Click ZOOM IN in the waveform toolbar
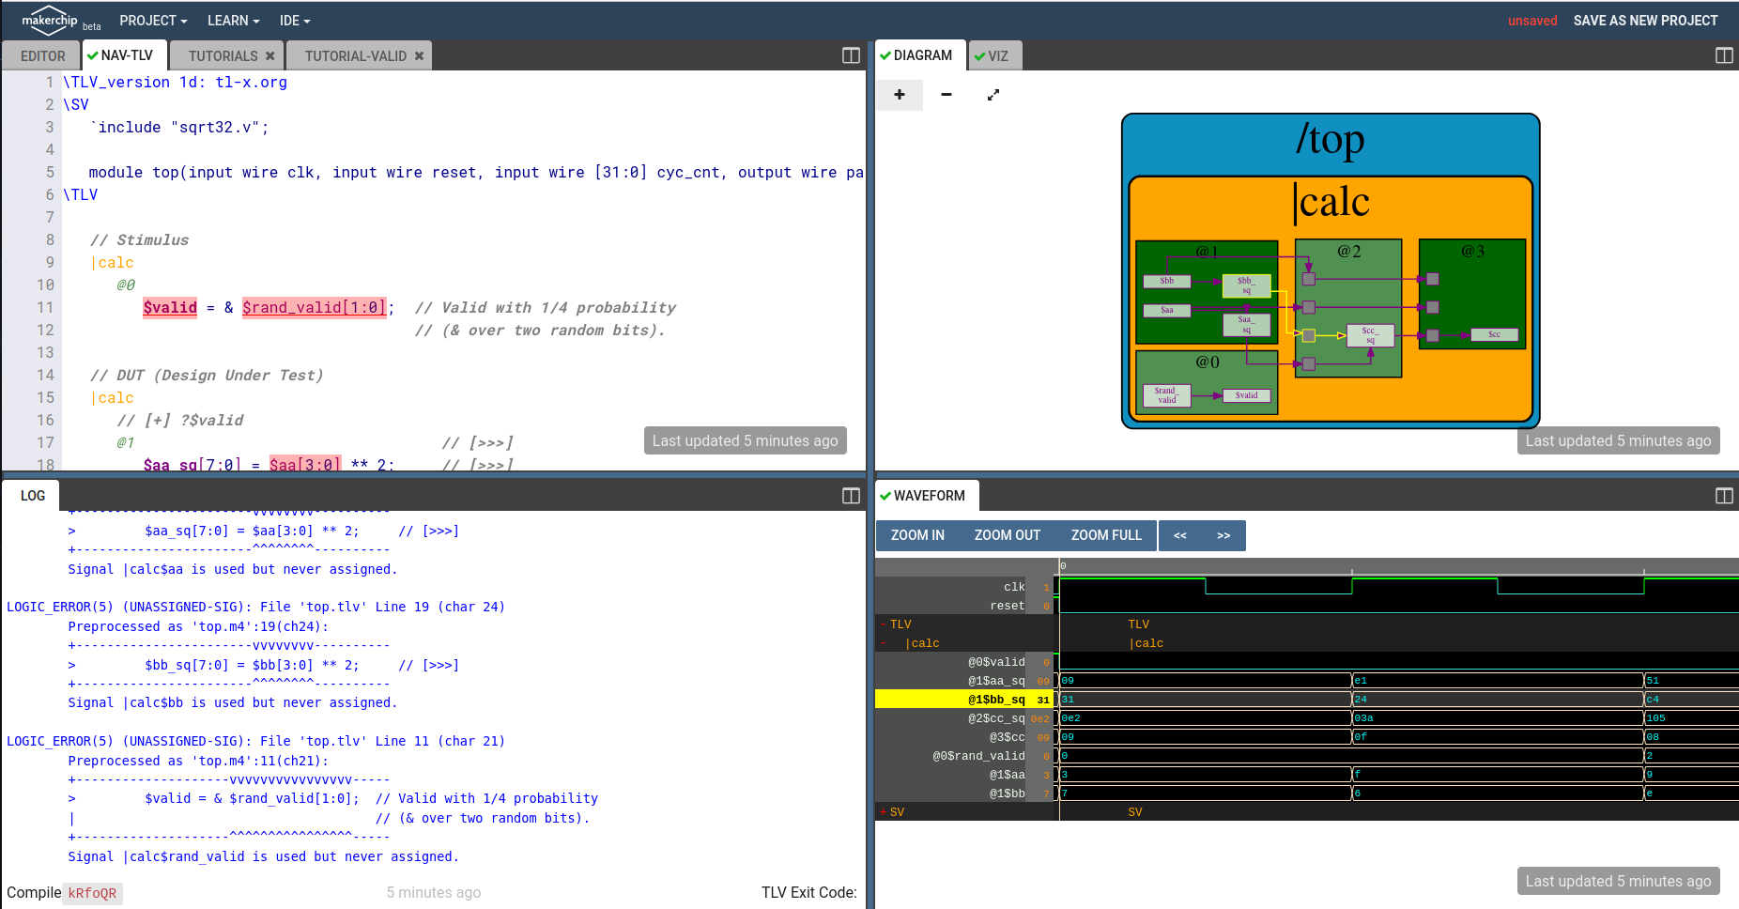Screen dimensions: 1739x909 tap(916, 535)
